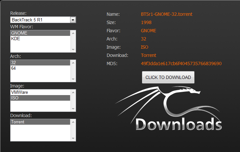Click the Release dropdown arrow button
240x152 pixels.
(x=73, y=20)
